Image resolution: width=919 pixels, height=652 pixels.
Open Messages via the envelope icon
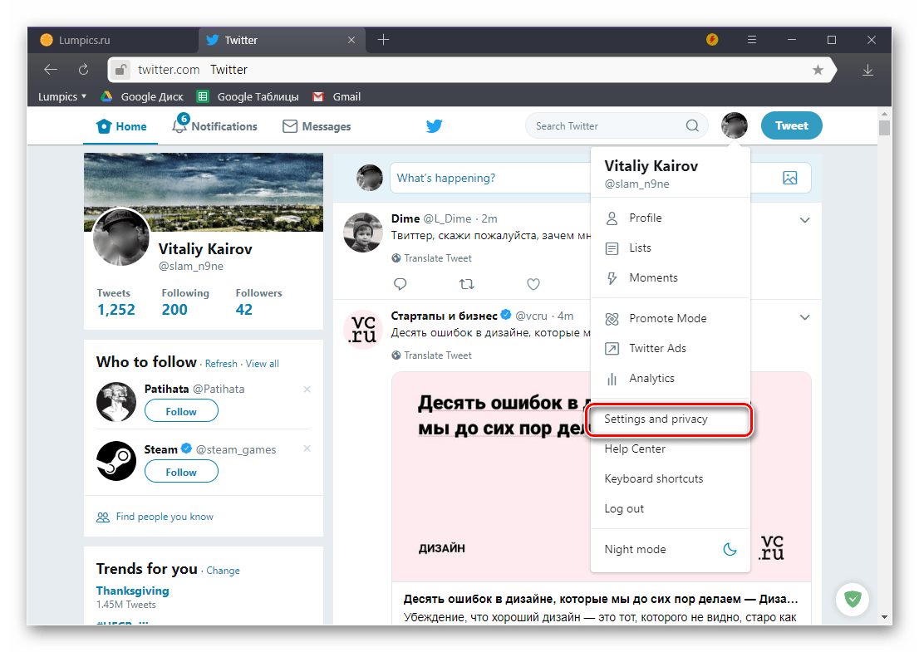coord(289,125)
